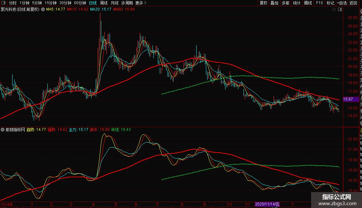Click the 强势: 14.82 label

click(x=57, y=130)
